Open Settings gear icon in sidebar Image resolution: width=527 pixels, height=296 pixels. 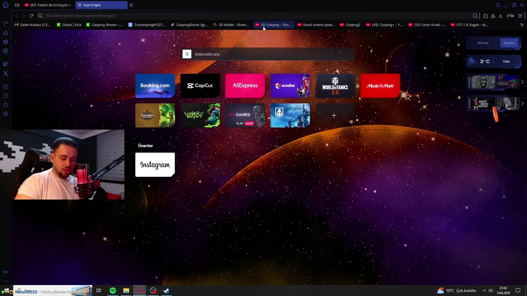(6, 114)
